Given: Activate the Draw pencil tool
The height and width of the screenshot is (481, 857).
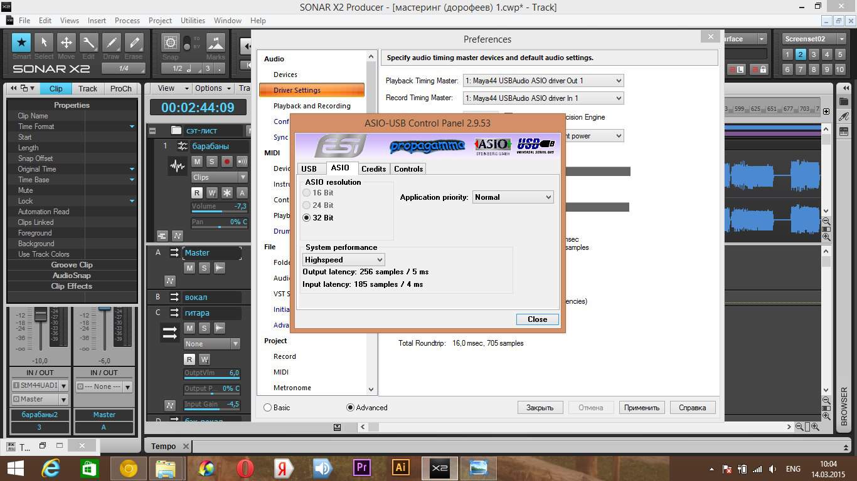Looking at the screenshot, I should tap(111, 43).
